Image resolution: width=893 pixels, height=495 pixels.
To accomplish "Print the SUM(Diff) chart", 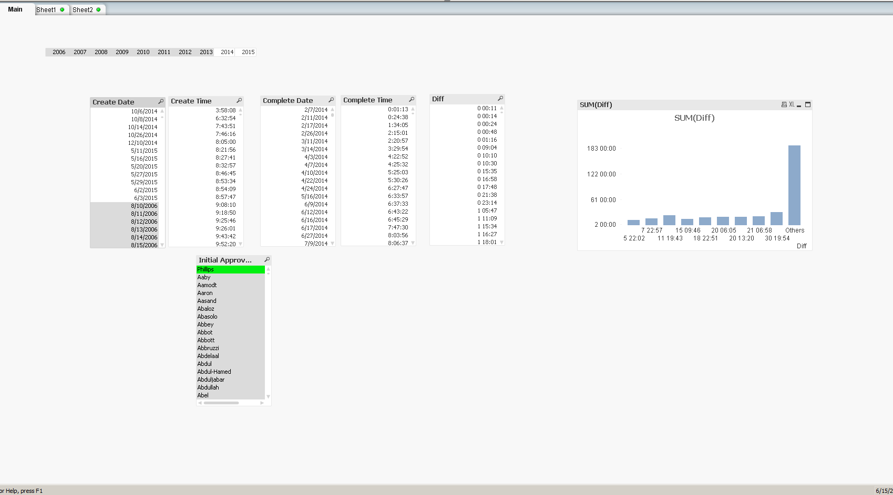I will click(784, 104).
